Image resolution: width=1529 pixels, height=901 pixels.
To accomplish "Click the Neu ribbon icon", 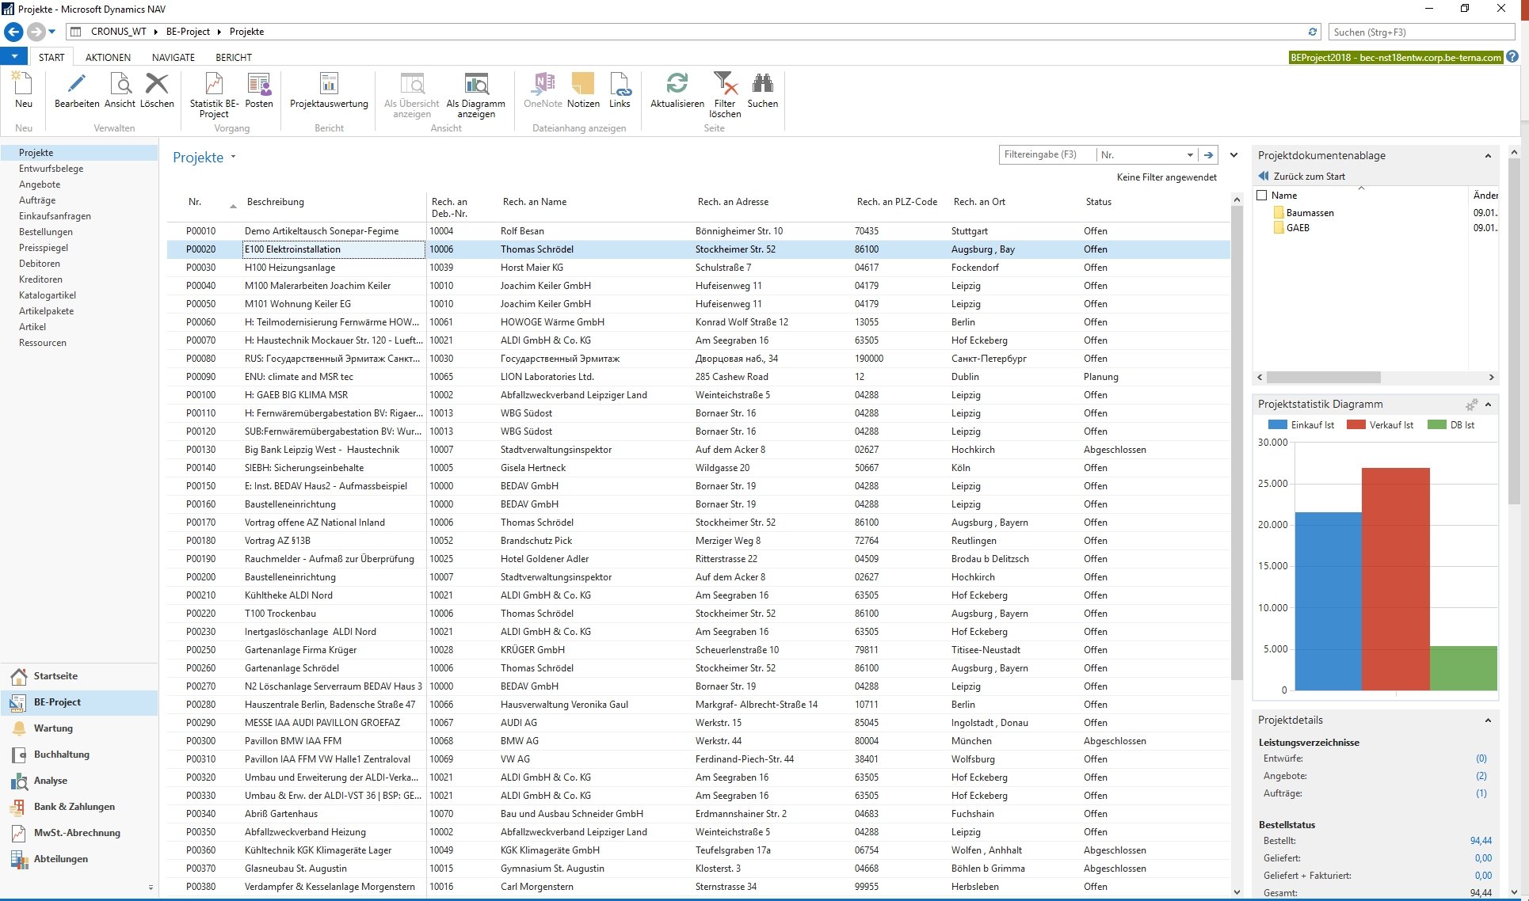I will coord(23,84).
